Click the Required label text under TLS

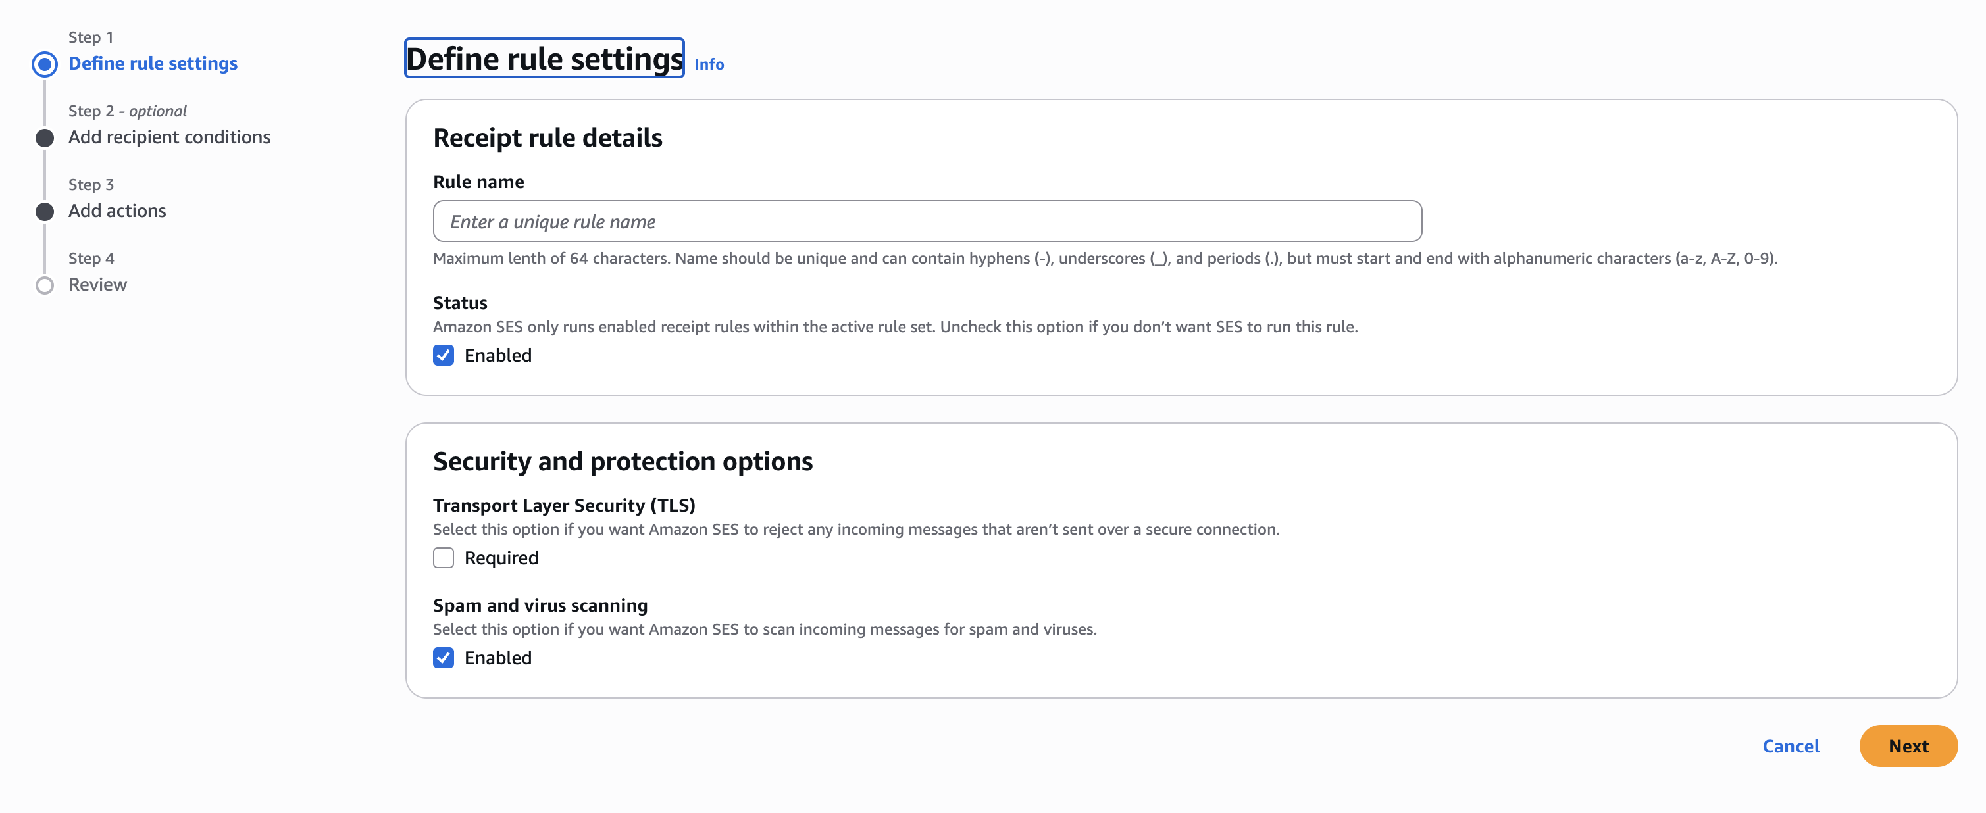pos(501,558)
